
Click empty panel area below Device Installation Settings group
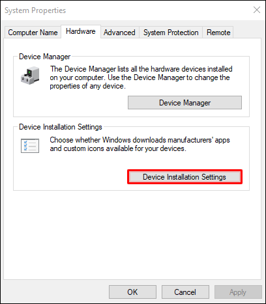coord(132,234)
